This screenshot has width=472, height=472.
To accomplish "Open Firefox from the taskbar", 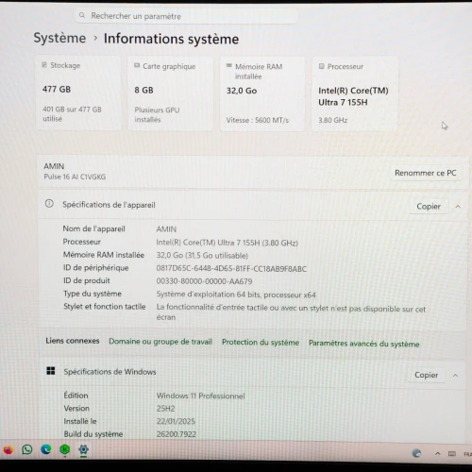I will pos(8,450).
